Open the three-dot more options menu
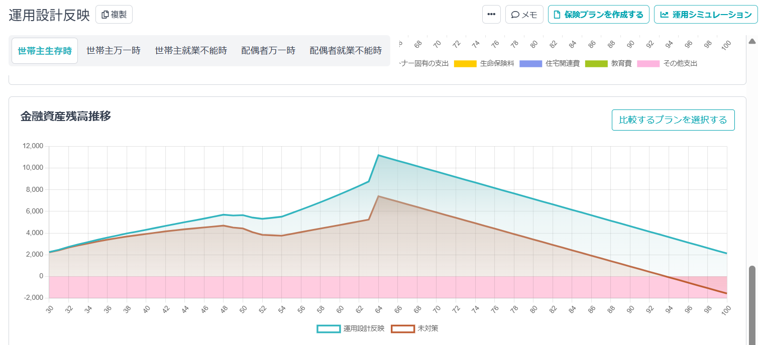 pos(491,15)
